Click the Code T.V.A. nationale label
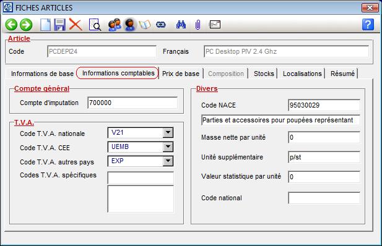The height and width of the screenshot is (246, 382). tap(53, 134)
